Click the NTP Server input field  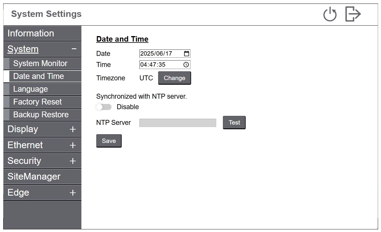pos(178,123)
